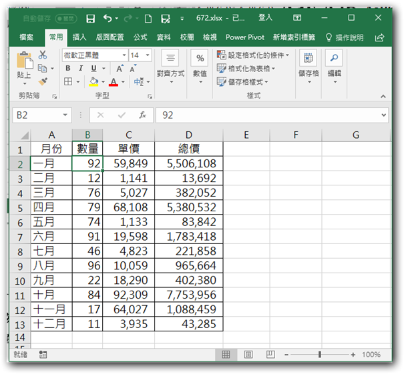This screenshot has width=404, height=374.
Task: Click the Font Color red A icon
Action: (x=114, y=82)
